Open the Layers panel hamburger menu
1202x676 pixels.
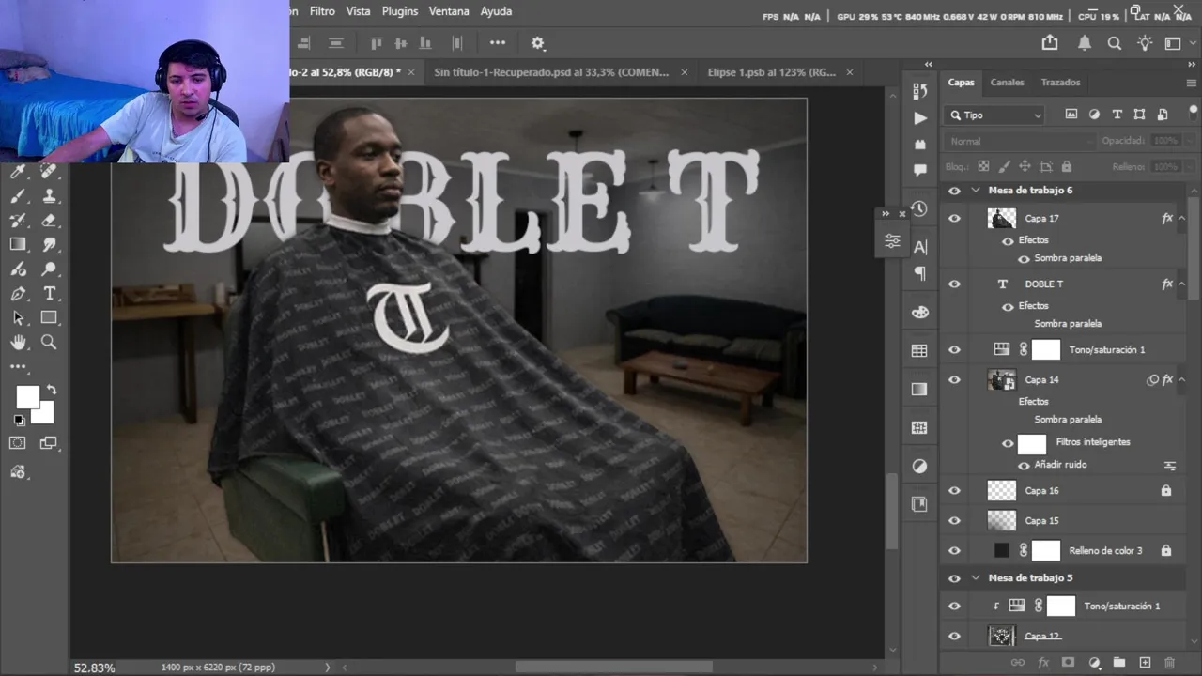click(1192, 83)
